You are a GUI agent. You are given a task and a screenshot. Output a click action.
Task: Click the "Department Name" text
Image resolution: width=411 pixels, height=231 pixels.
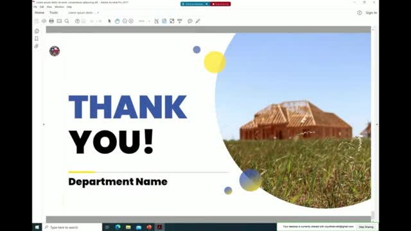[x=118, y=182]
